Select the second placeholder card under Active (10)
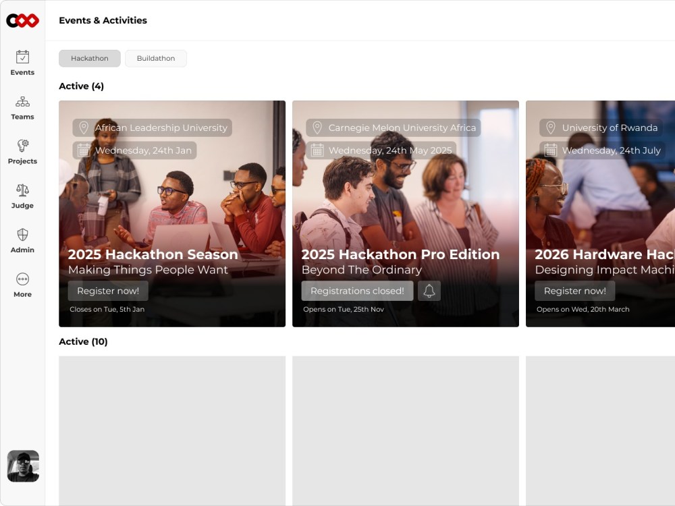The image size is (675, 506). 406,430
